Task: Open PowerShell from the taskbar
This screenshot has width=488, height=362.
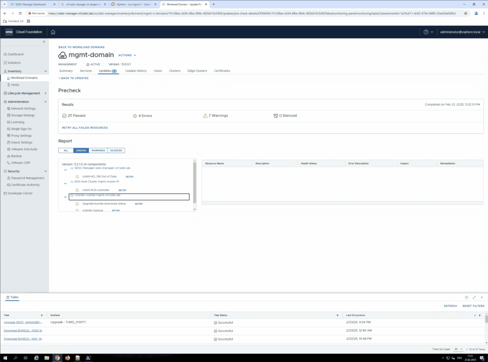Action: coord(88,358)
